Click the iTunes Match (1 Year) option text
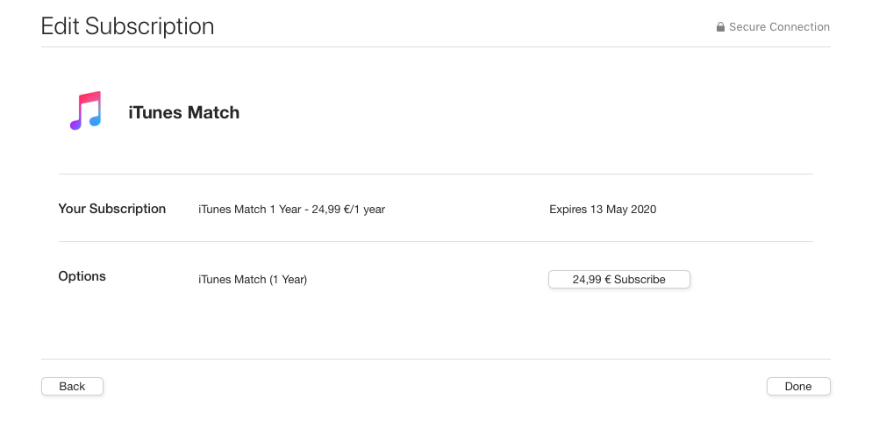This screenshot has height=435, width=872. [x=253, y=280]
